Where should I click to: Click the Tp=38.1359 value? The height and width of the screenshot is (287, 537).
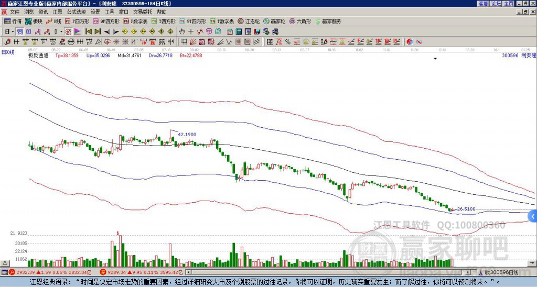(67, 55)
